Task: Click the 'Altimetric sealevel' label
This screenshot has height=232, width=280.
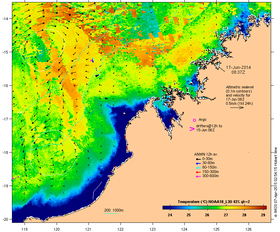Action: pos(240,87)
